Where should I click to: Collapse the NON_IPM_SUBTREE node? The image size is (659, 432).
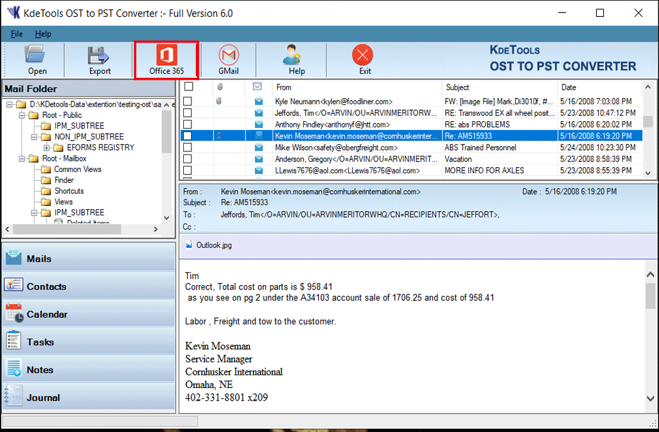click(x=35, y=137)
